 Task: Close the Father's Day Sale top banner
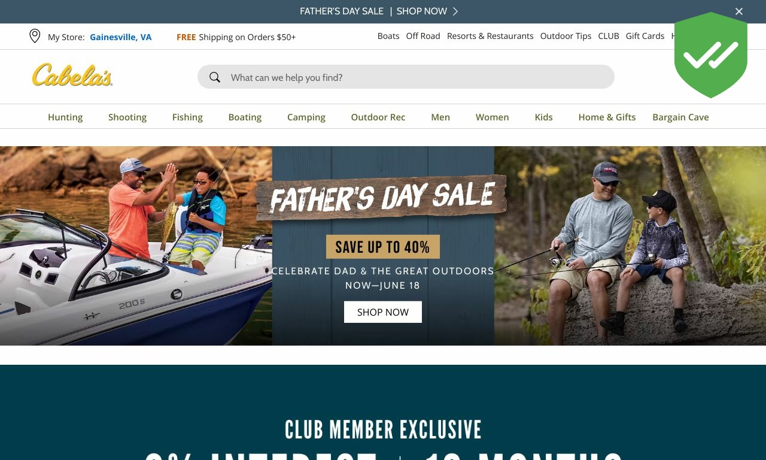739,11
